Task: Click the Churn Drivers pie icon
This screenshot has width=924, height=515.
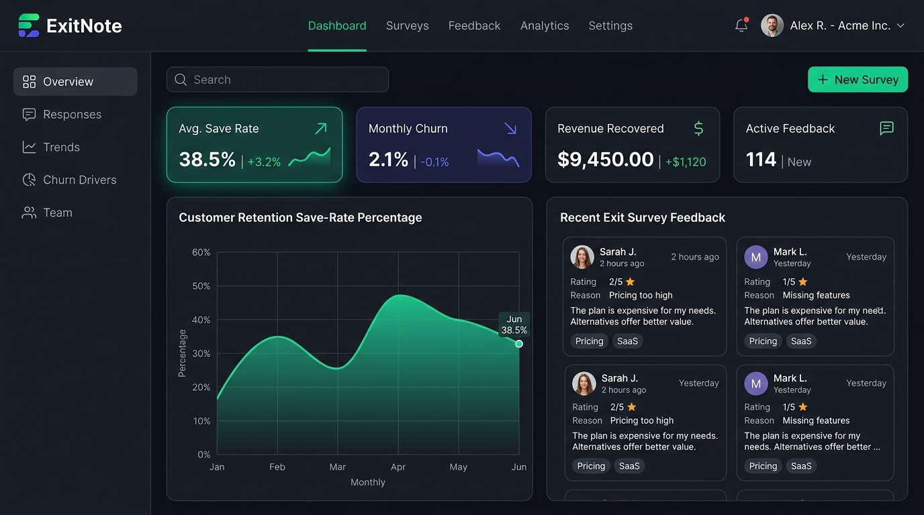Action: (x=29, y=180)
